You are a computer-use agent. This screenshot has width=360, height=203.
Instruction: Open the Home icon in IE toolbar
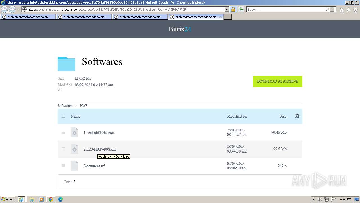(341, 10)
